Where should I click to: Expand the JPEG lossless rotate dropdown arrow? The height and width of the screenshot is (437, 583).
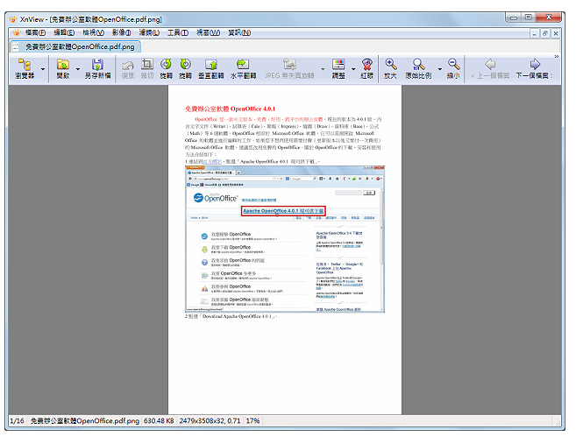point(323,69)
